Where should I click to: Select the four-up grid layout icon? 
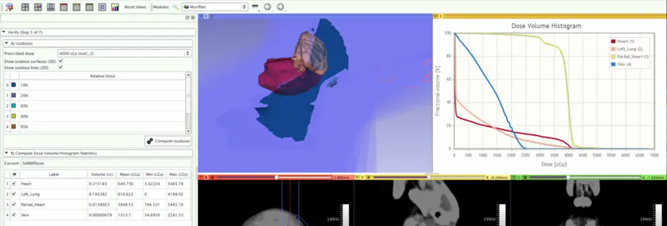pyautogui.click(x=25, y=7)
